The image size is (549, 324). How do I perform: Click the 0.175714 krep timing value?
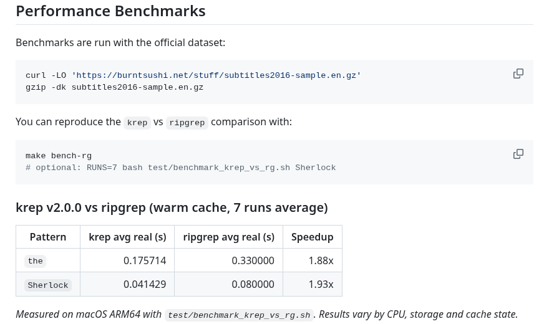[145, 260]
